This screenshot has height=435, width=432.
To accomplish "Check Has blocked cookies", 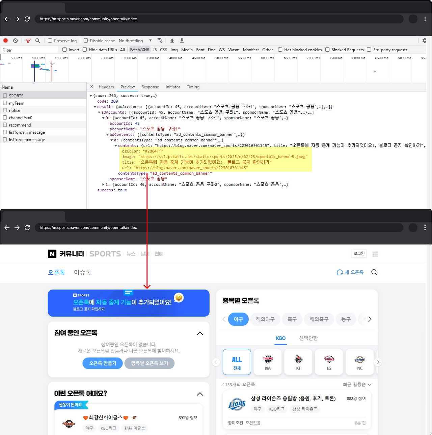I will (x=280, y=50).
